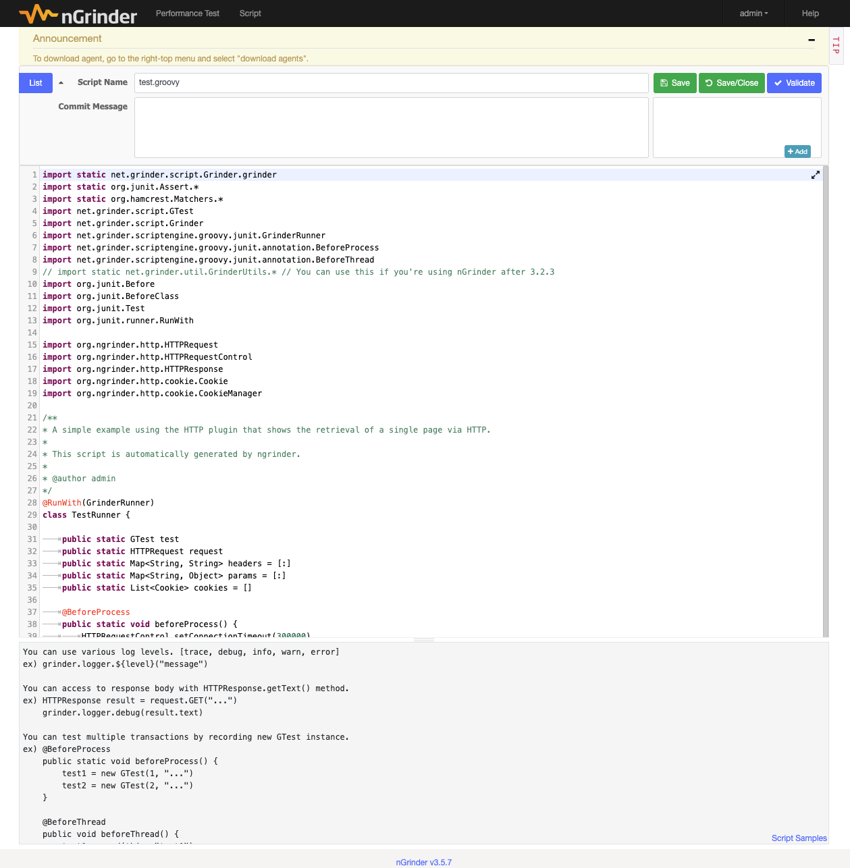Open the Performance Test menu
Screen dimensions: 850x868
point(188,13)
